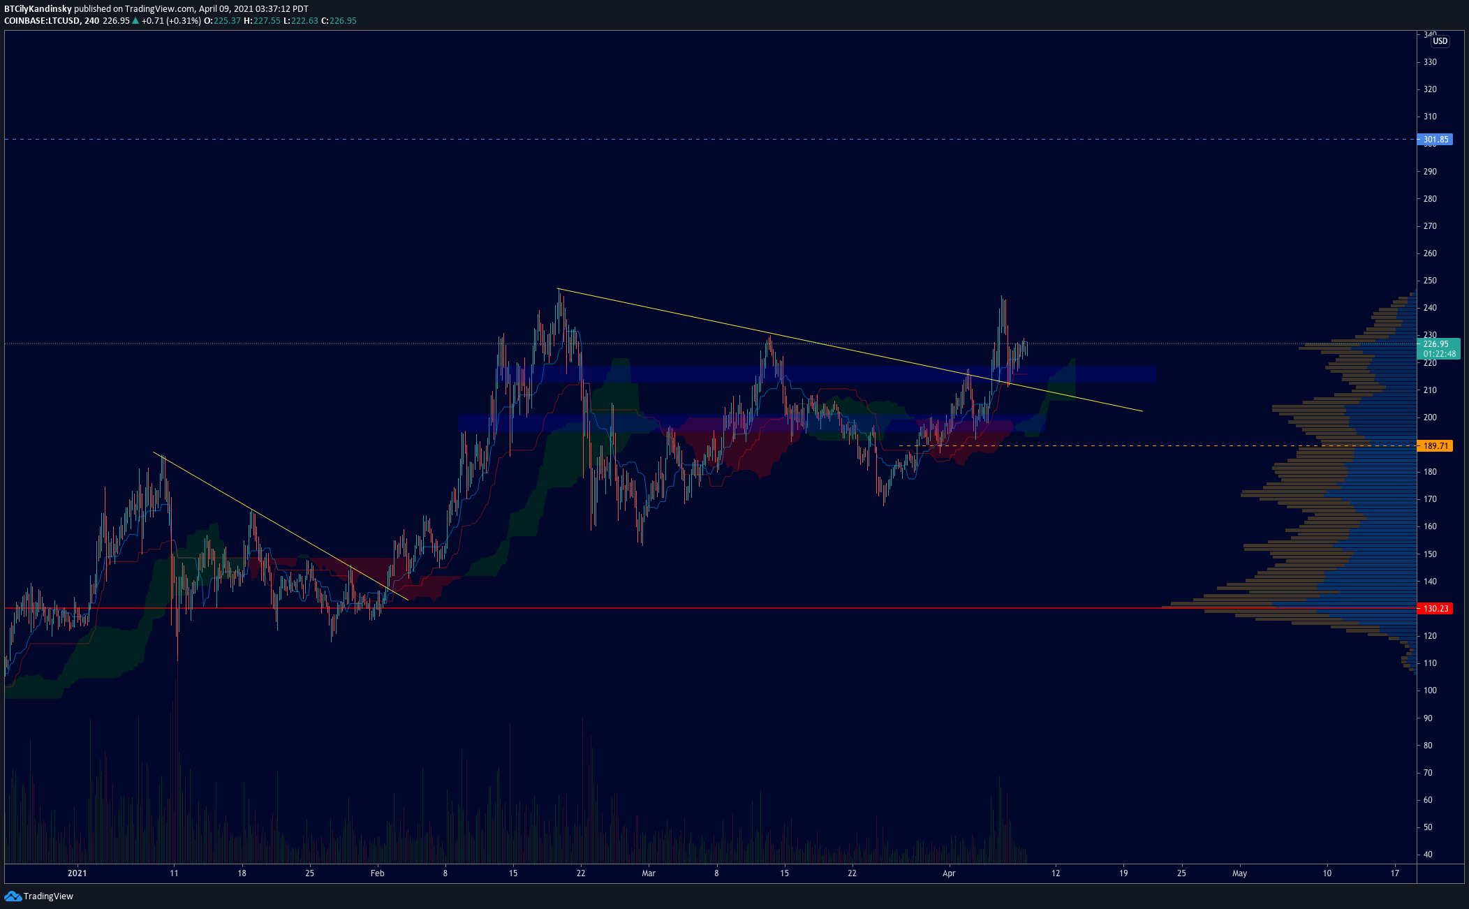This screenshot has width=1469, height=909.
Task: Click the 250 tick on price axis
Action: pyautogui.click(x=1430, y=281)
